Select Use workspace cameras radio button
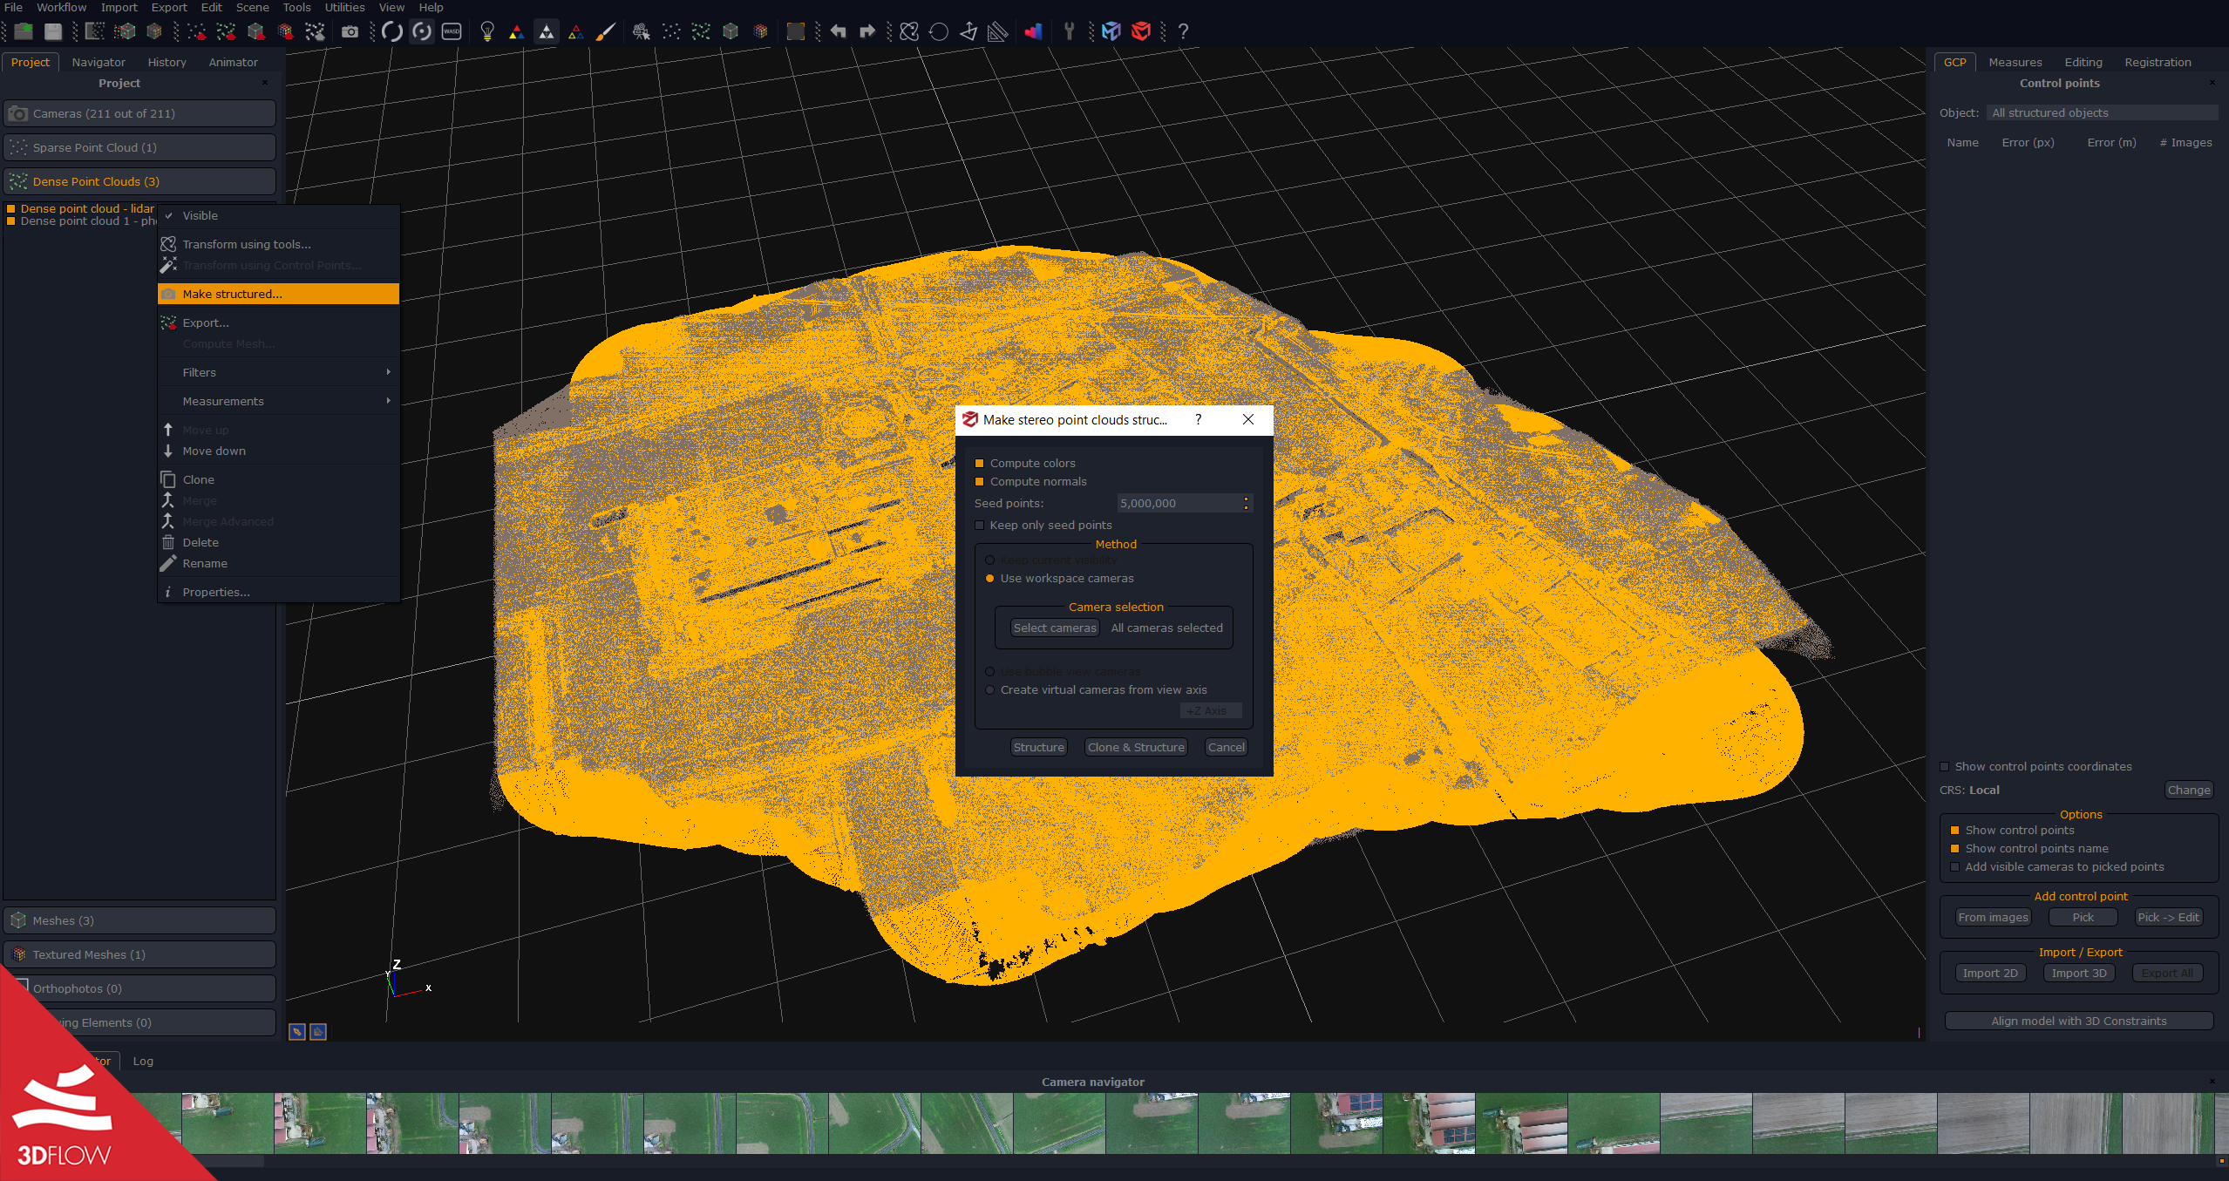 pyautogui.click(x=989, y=578)
